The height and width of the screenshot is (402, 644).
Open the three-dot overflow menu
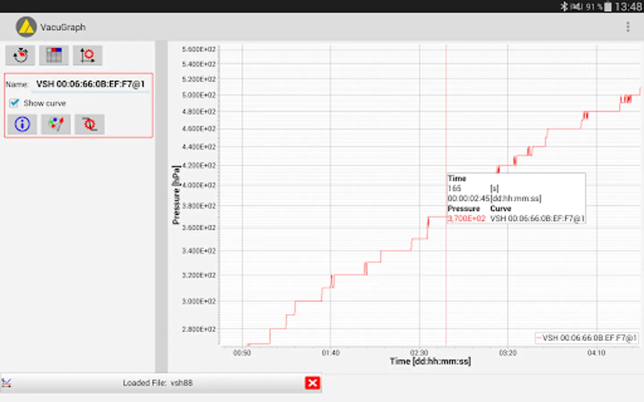628,27
